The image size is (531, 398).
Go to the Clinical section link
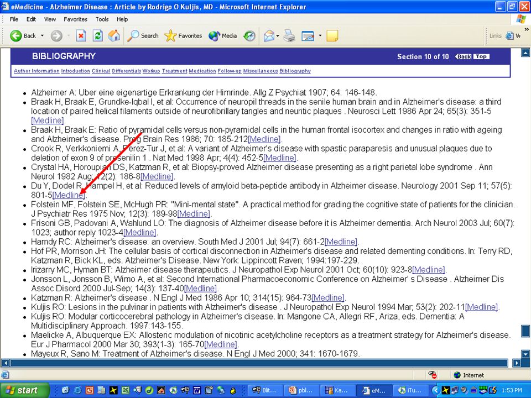(x=101, y=71)
